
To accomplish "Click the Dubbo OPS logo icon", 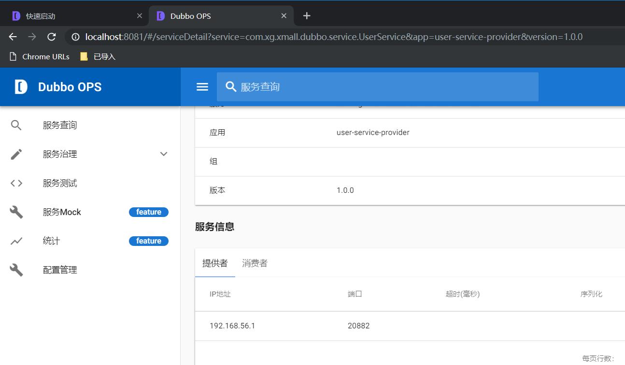I will (21, 87).
